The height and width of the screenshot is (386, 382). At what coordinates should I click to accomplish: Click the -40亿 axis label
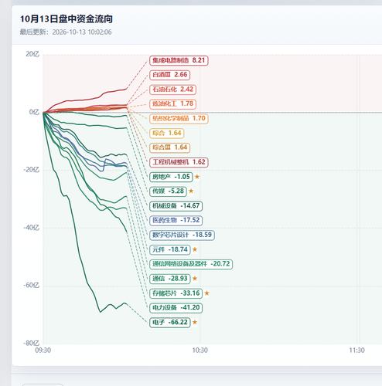(x=32, y=228)
